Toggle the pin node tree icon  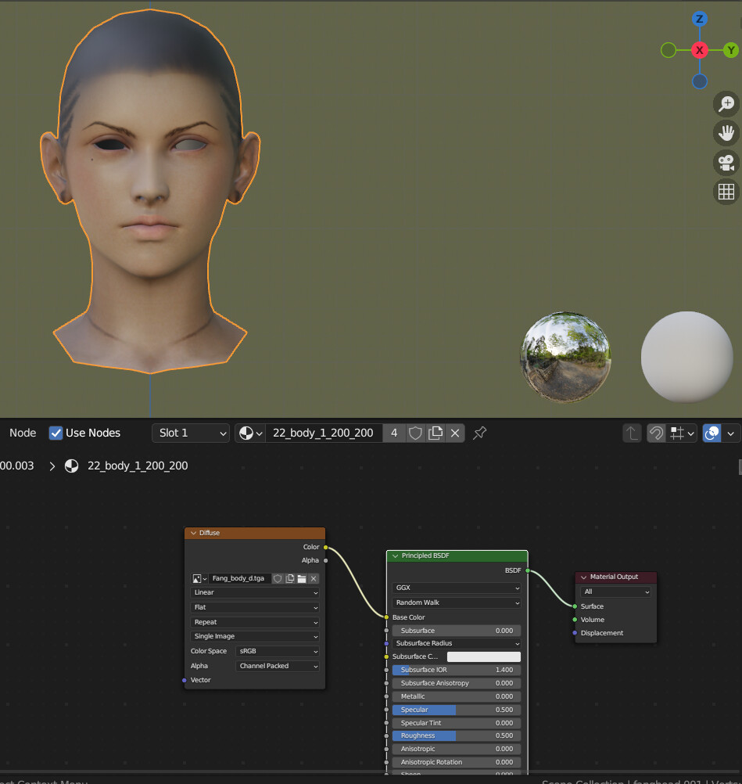[479, 433]
